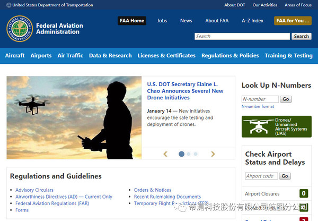Click Go next to Airport code field
This screenshot has height=221, width=318.
(285, 176)
